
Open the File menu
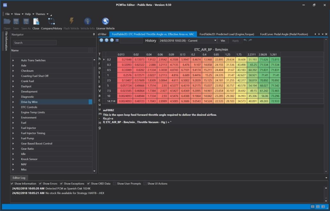click(x=8, y=14)
